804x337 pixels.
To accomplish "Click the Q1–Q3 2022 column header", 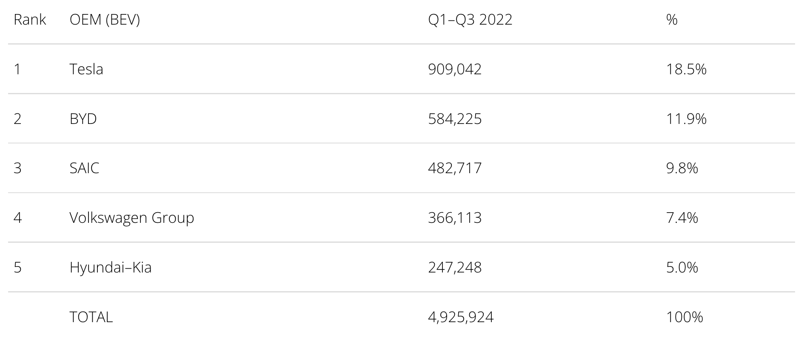I will point(470,20).
